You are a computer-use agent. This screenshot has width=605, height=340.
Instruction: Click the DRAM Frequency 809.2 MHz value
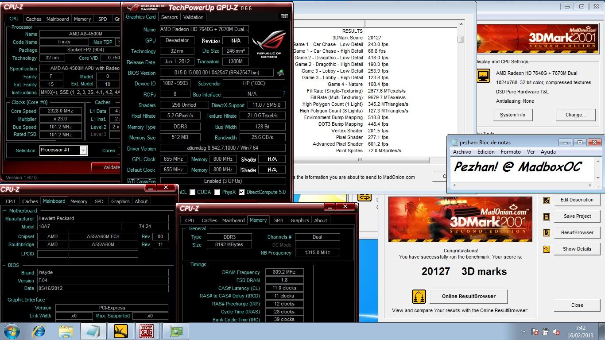pos(284,272)
